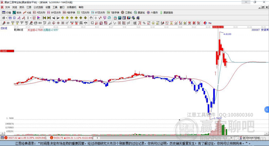The width and height of the screenshot is (269, 146).
Task: Select the parallel diagonal lines tool
Action: tap(129, 23)
